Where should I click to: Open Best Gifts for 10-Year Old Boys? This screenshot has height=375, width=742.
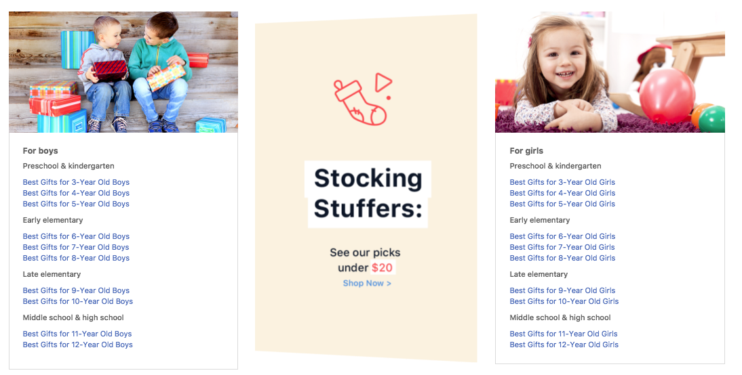click(77, 301)
